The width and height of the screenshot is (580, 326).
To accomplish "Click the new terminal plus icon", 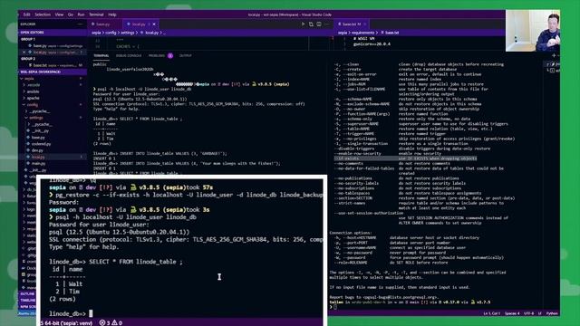I will pos(554,55).
